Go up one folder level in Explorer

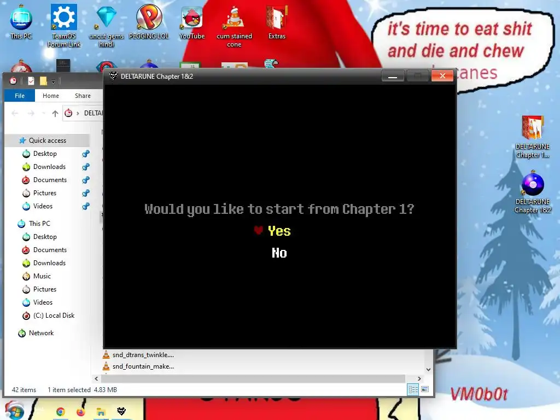(55, 114)
